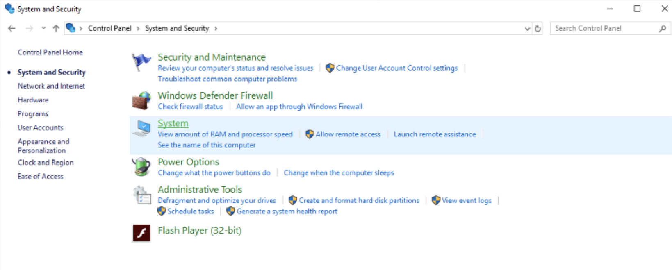Click the Schedule tasks link

(x=191, y=211)
